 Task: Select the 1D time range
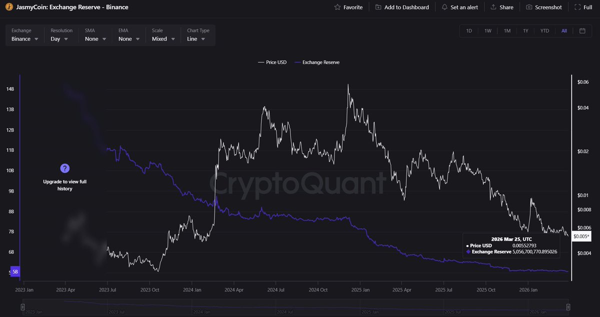469,31
